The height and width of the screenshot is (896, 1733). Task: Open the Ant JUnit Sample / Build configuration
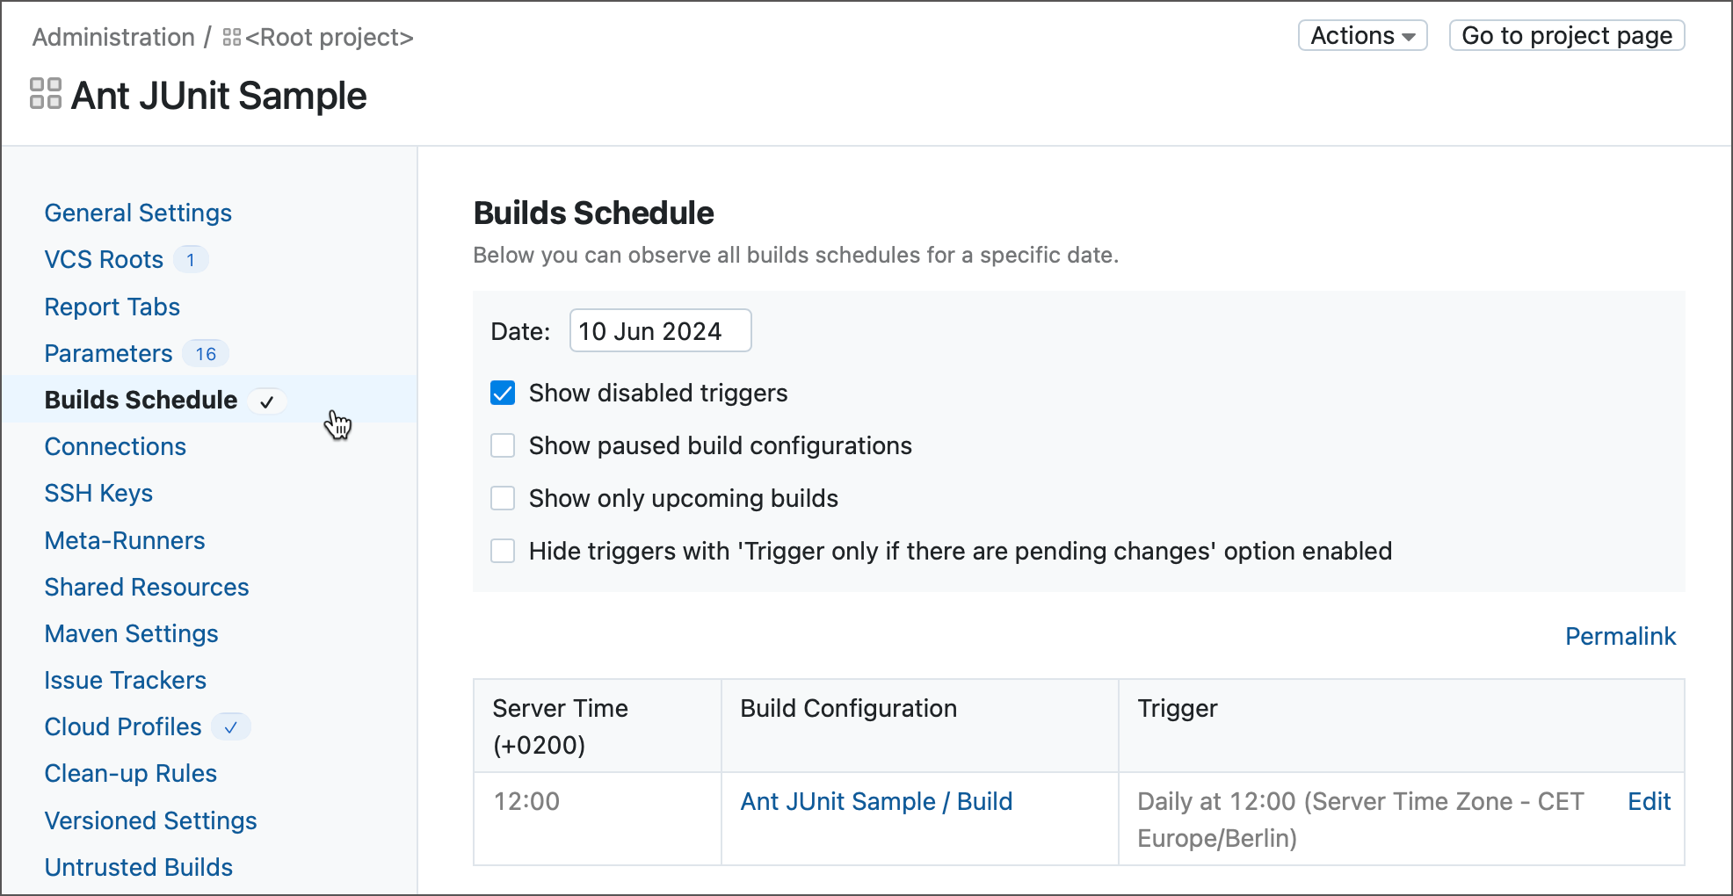pyautogui.click(x=875, y=801)
